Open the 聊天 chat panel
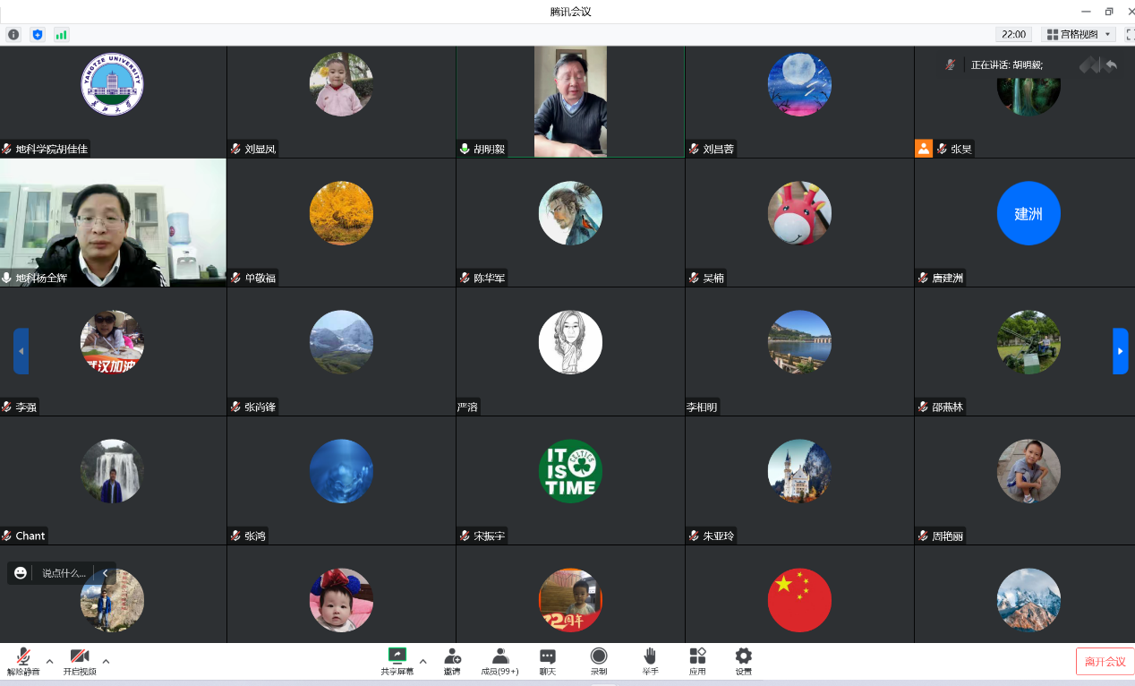Screen dimensions: 1135x686 click(548, 661)
